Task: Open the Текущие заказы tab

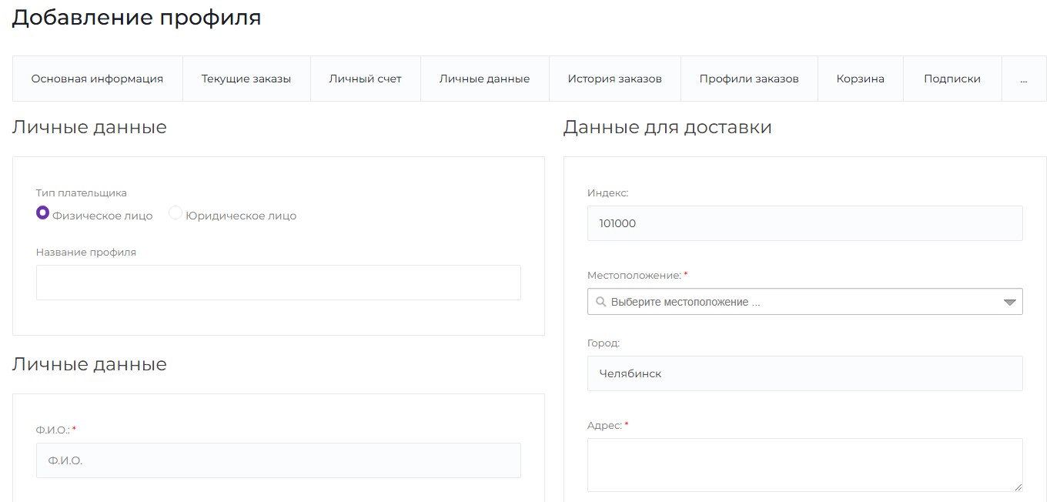Action: pyautogui.click(x=246, y=78)
